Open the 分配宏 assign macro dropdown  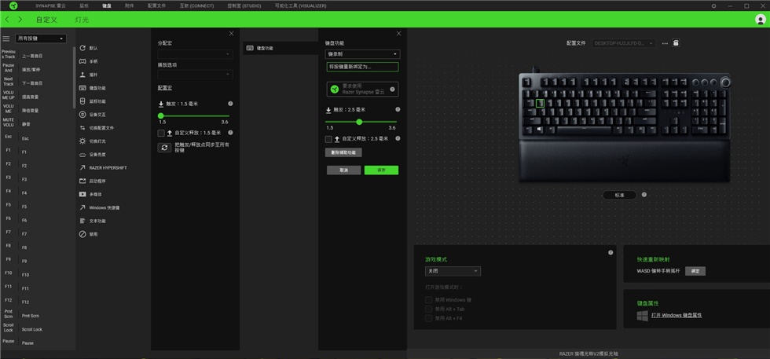(195, 54)
